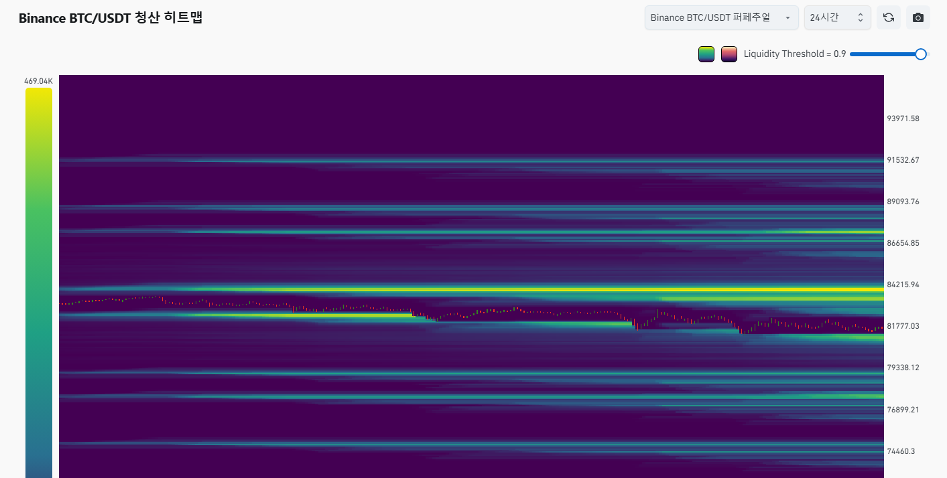Select the green-yellow viridis color scheme swatch
The width and height of the screenshot is (947, 478).
click(x=706, y=54)
